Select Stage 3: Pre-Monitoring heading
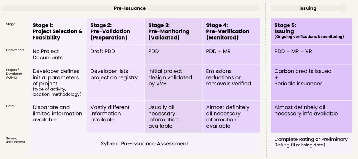 coord(169,31)
